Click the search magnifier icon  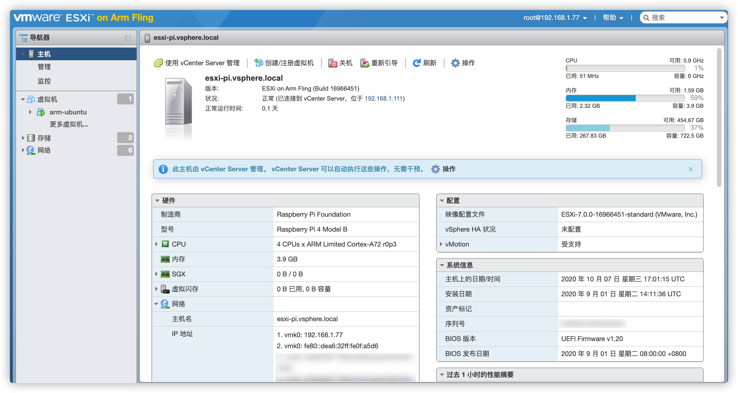point(646,18)
